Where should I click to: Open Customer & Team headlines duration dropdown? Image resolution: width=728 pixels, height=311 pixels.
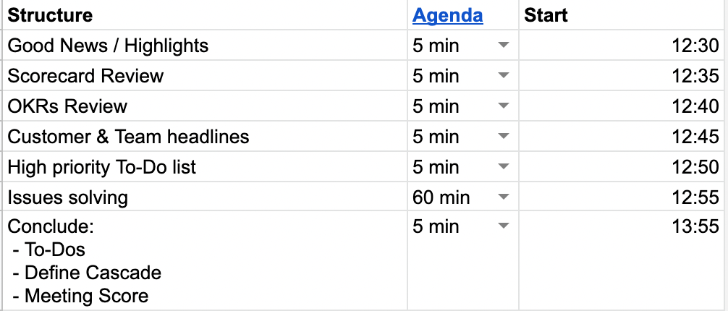pyautogui.click(x=504, y=137)
